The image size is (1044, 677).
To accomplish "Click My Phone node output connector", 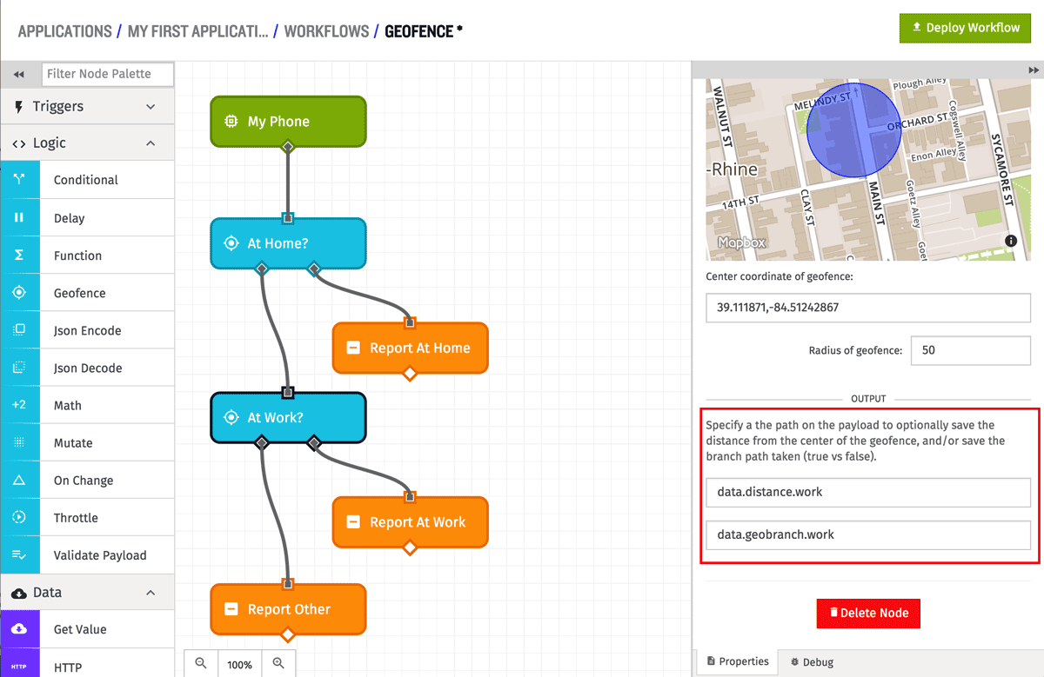I will (288, 149).
